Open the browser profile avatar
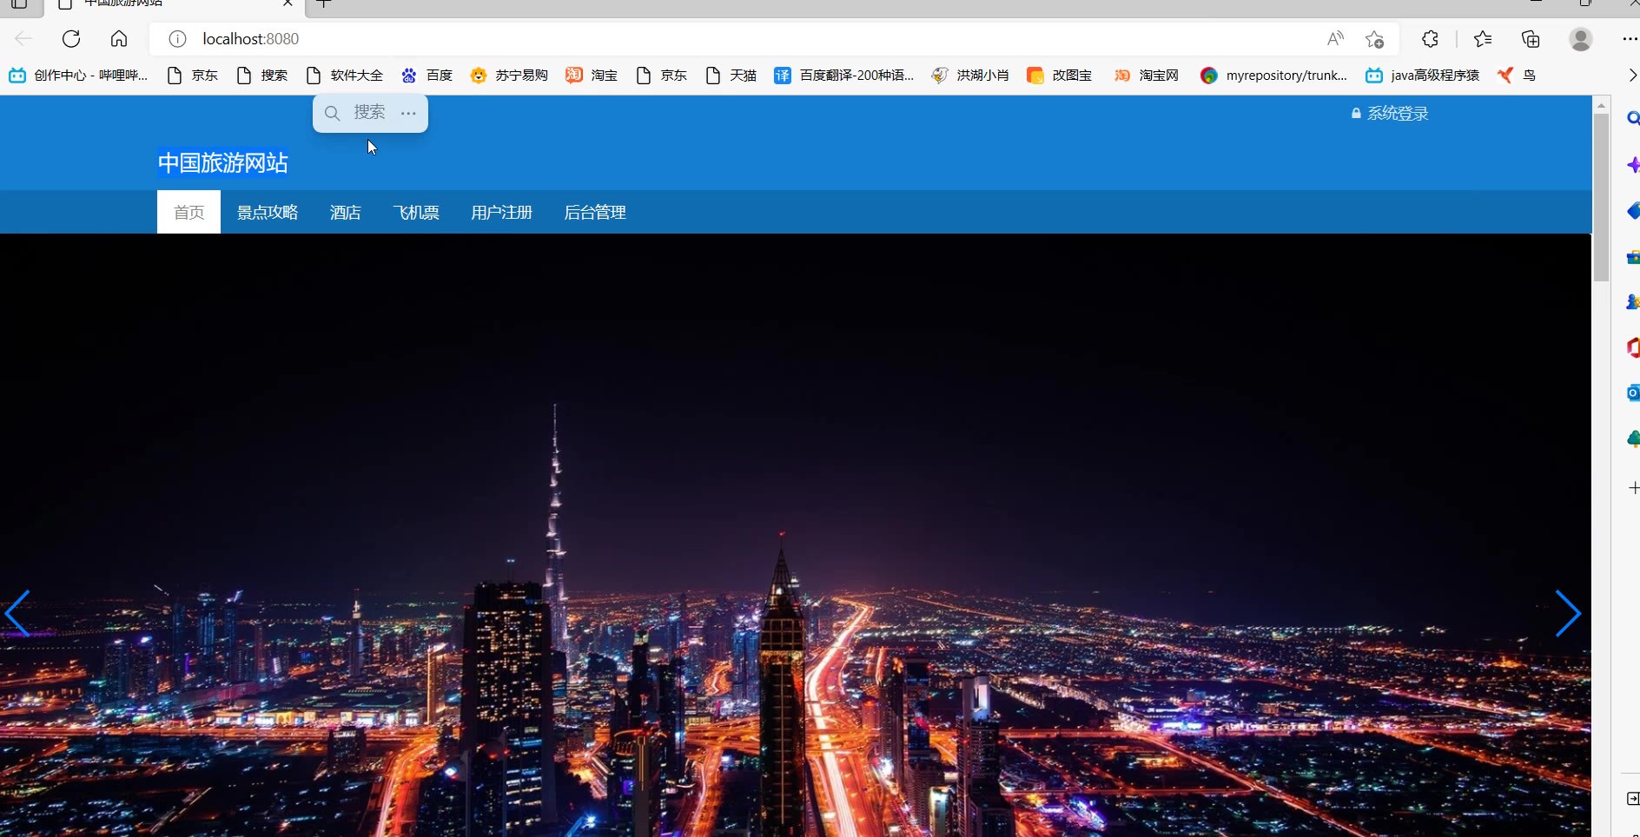The image size is (1640, 837). [x=1581, y=39]
